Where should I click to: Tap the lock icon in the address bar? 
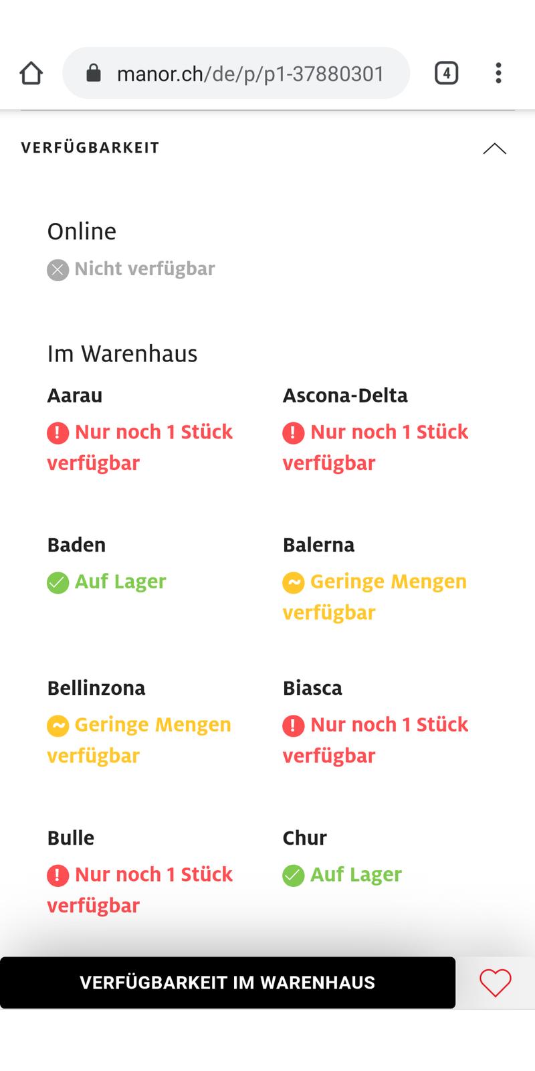pyautogui.click(x=94, y=73)
